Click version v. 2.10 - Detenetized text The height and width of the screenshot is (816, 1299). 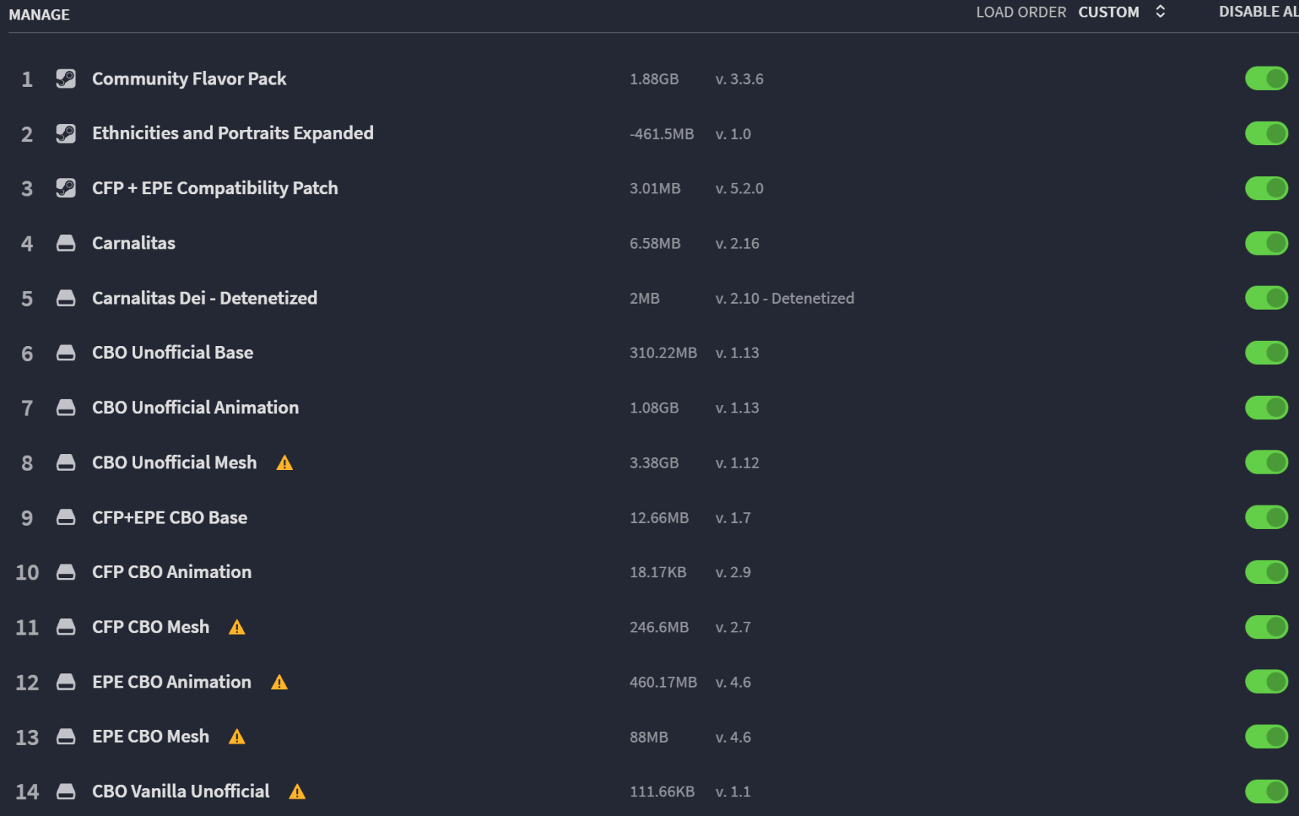[x=785, y=298]
